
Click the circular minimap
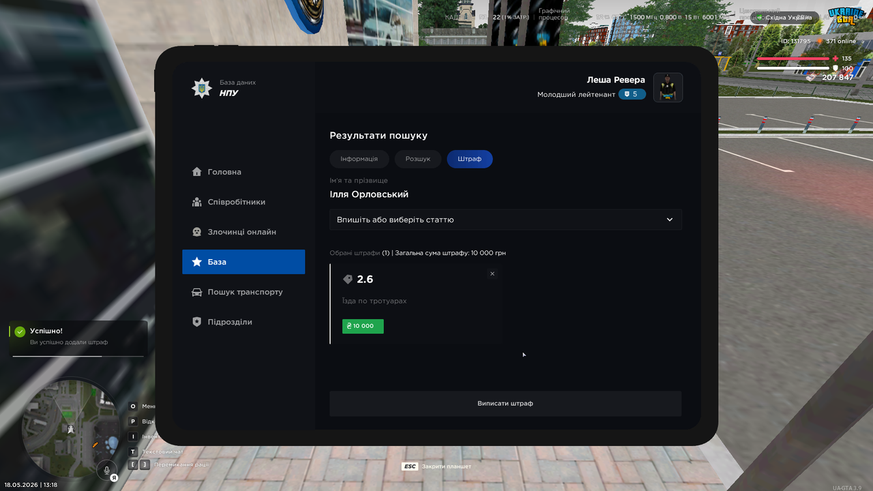71,430
